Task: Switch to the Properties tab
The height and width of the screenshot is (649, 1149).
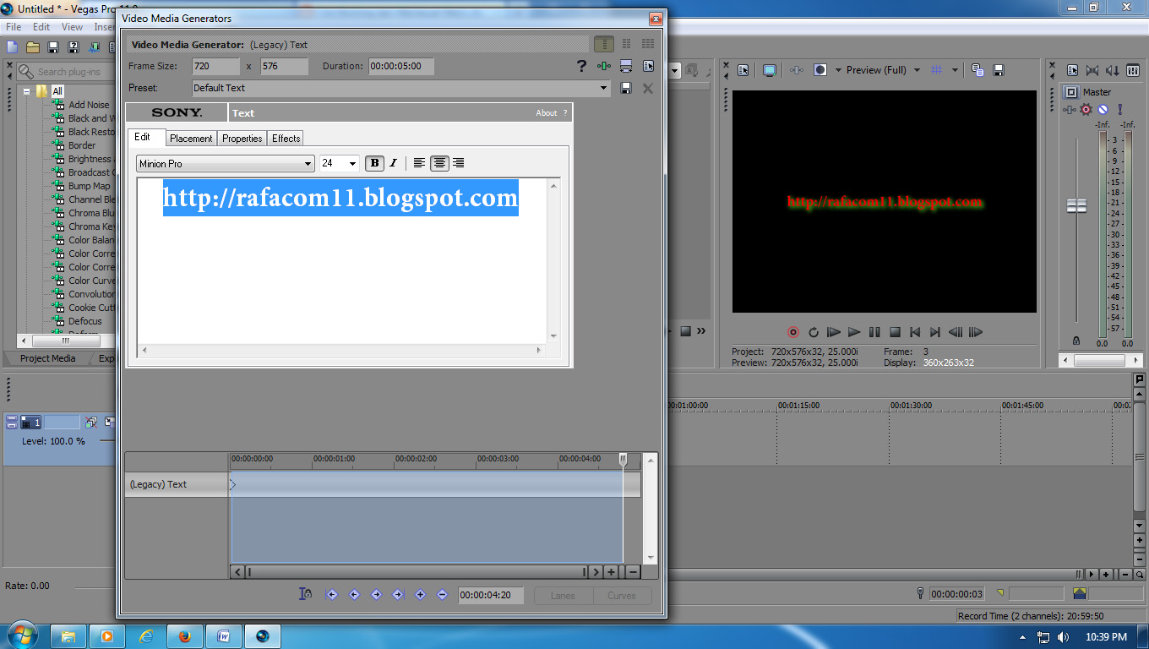Action: 242,139
